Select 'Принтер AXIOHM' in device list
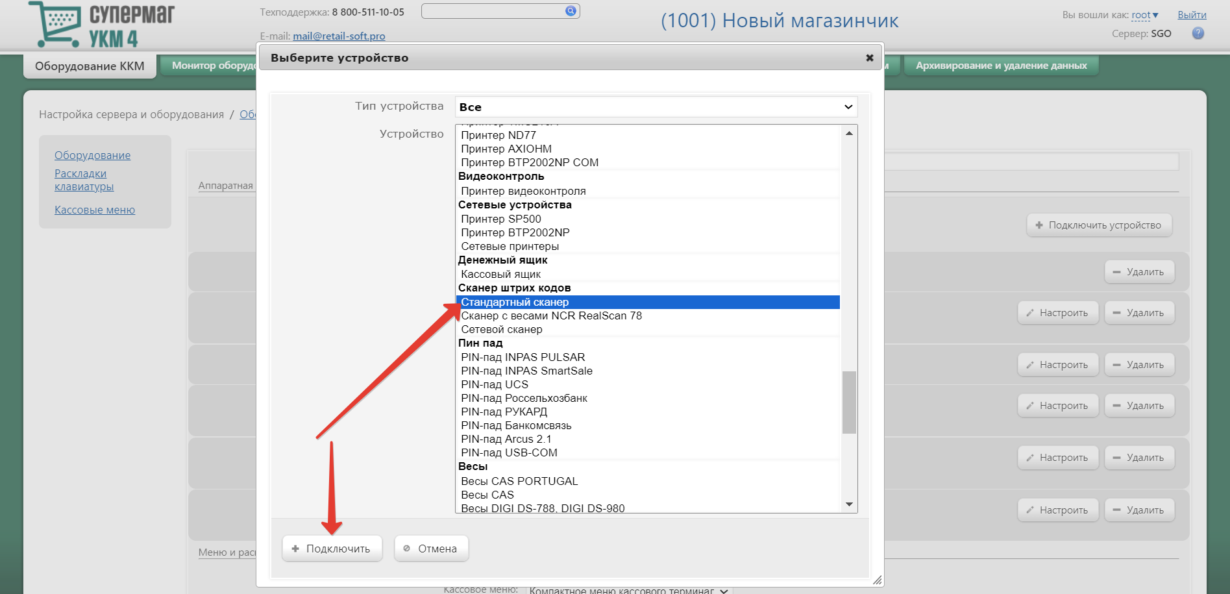The width and height of the screenshot is (1230, 594). [648, 149]
